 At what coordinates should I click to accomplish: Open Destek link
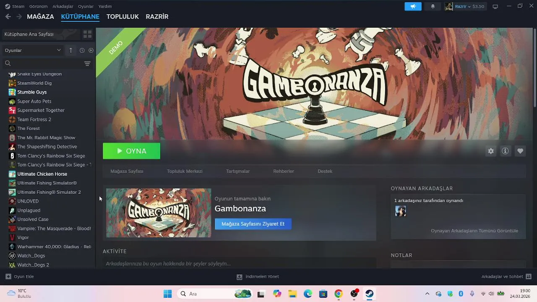point(325,171)
